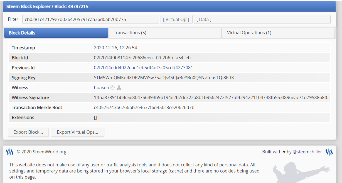The width and height of the screenshot is (342, 183).
Task: Click the Timestamp row label
Action: pos(23,48)
